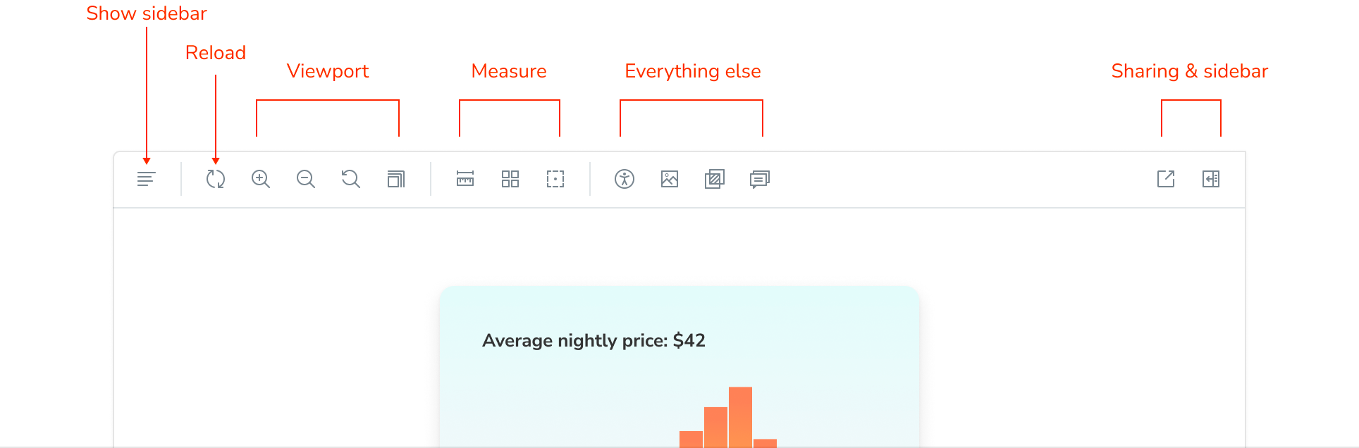1359x448 pixels.
Task: Click the "Everything else" red label
Action: pos(693,71)
